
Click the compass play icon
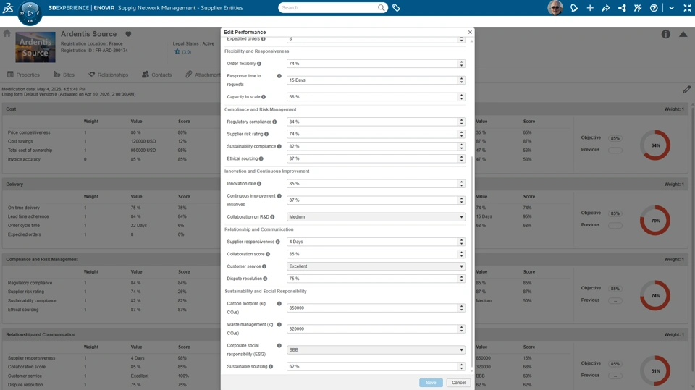30,13
